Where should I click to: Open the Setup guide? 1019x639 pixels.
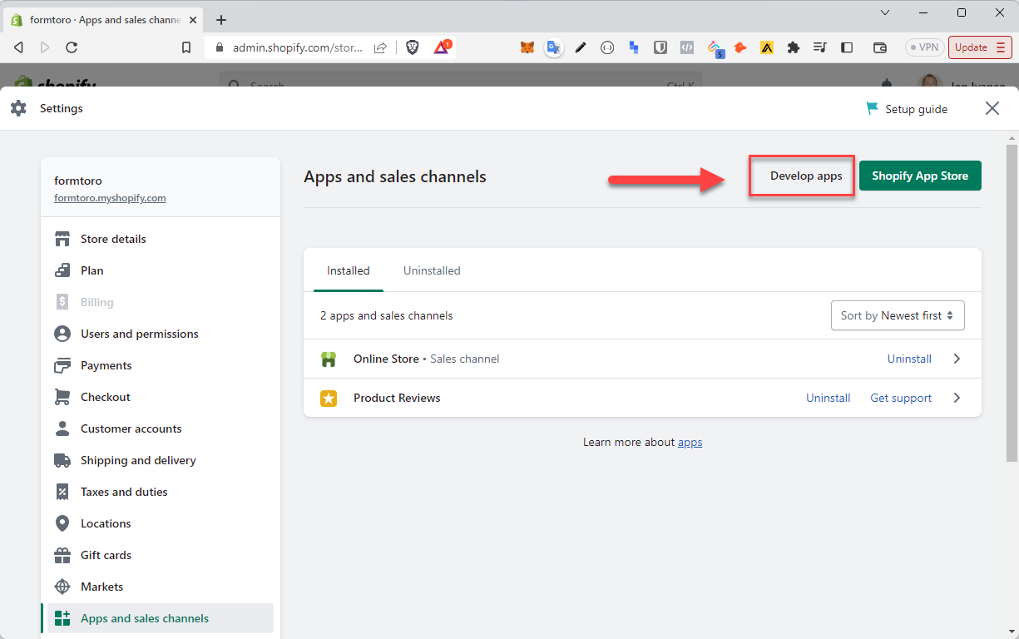point(907,109)
